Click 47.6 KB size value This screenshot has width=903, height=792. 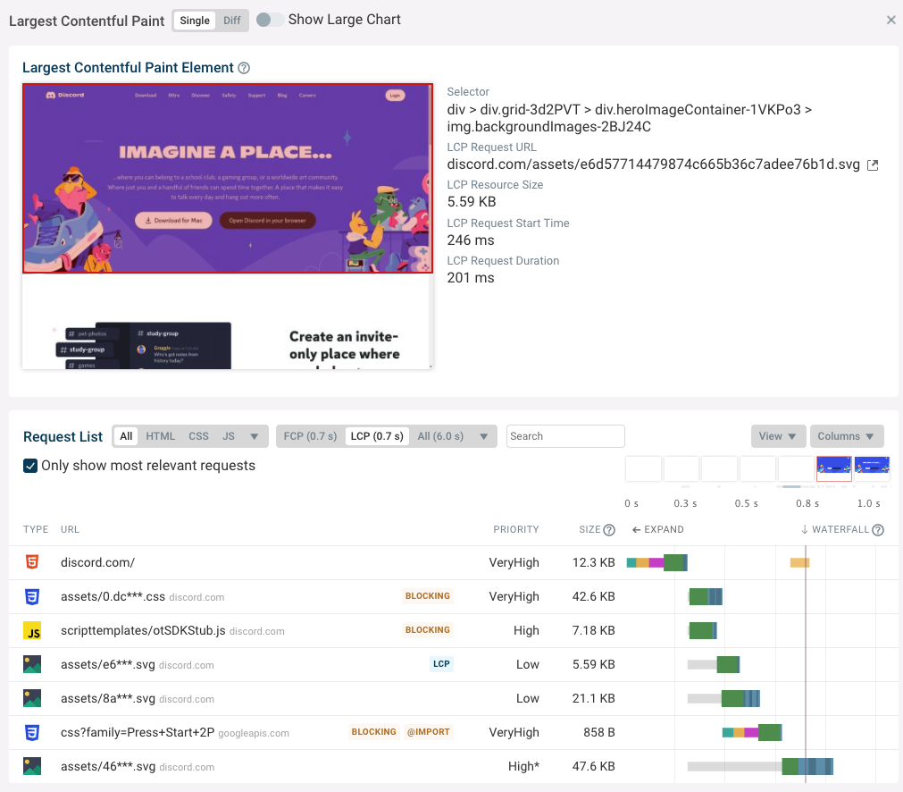594,767
